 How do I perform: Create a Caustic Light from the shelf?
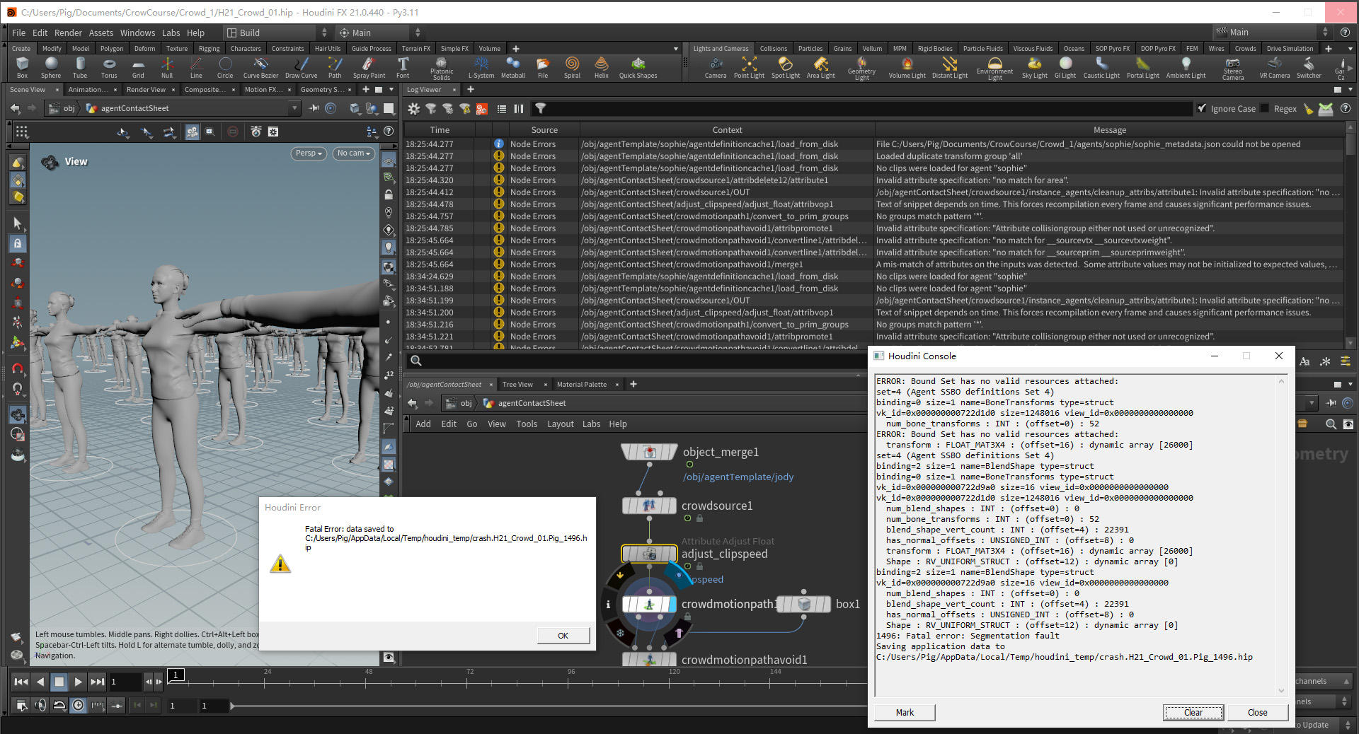coord(1101,68)
